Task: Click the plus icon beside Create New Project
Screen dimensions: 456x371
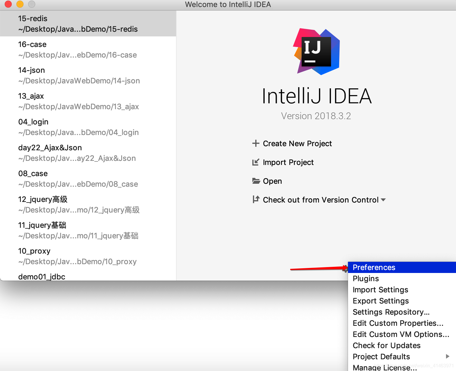Action: pyautogui.click(x=256, y=143)
